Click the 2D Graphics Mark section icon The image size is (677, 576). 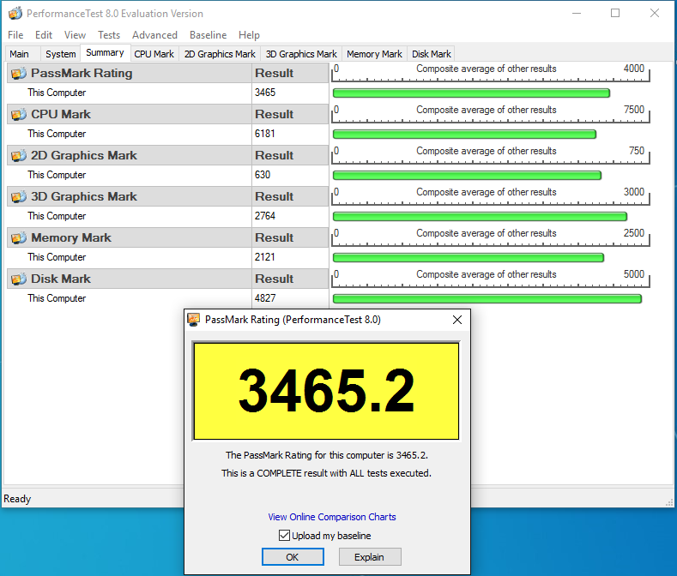point(19,155)
